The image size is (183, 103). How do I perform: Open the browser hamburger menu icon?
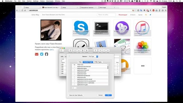click(x=166, y=10)
